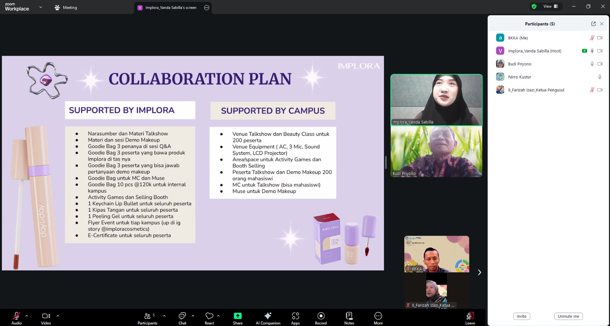Pop out the Participants panel
Image resolution: width=610 pixels, height=326 pixels.
pos(593,24)
